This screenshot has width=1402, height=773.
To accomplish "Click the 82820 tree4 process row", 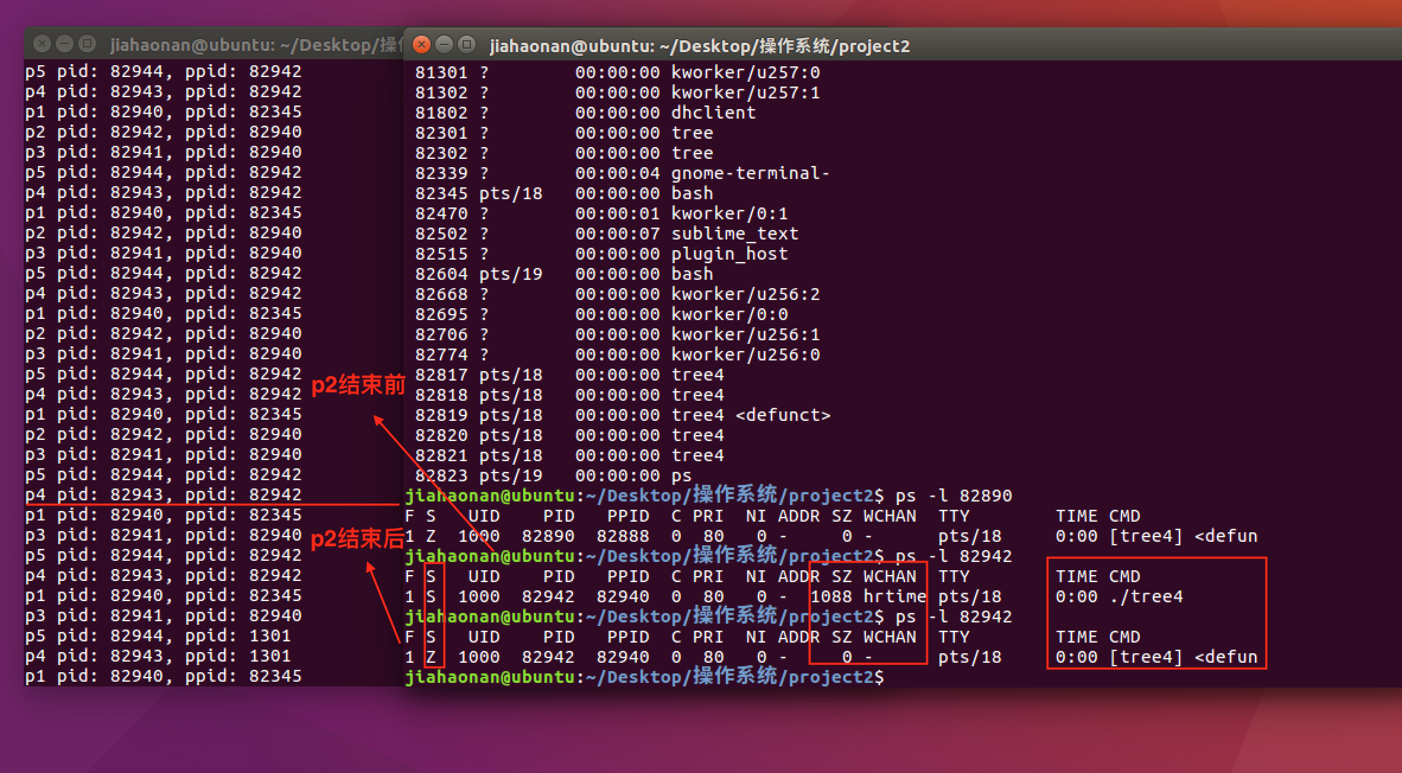I will coord(569,435).
